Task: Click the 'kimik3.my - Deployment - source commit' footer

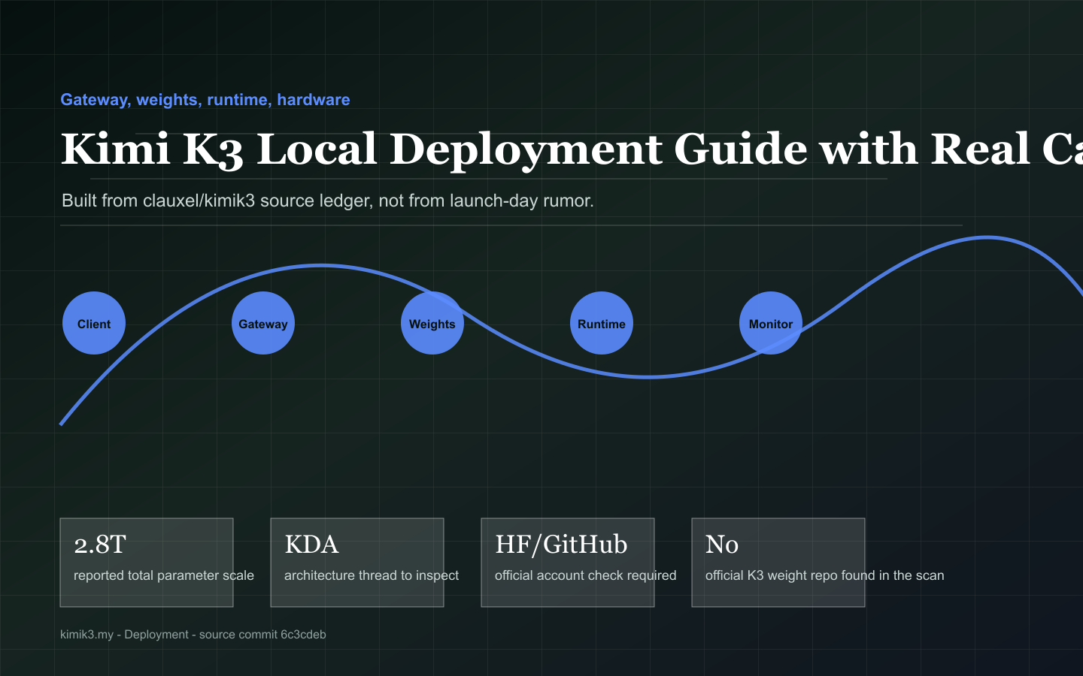Action: (193, 635)
